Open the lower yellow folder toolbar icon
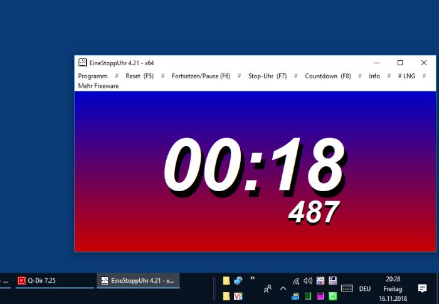439x304 pixels. [226, 296]
